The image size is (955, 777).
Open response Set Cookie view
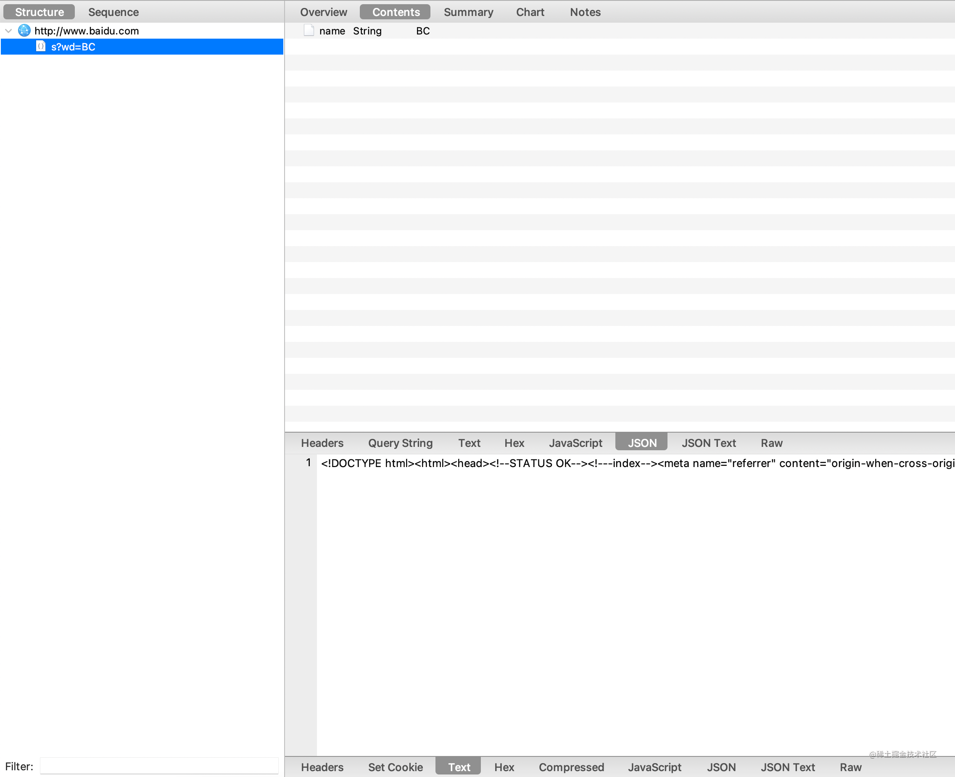pos(395,767)
